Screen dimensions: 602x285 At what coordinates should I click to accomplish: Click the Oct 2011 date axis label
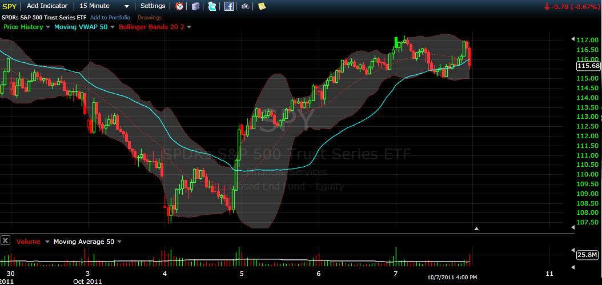[89, 282]
